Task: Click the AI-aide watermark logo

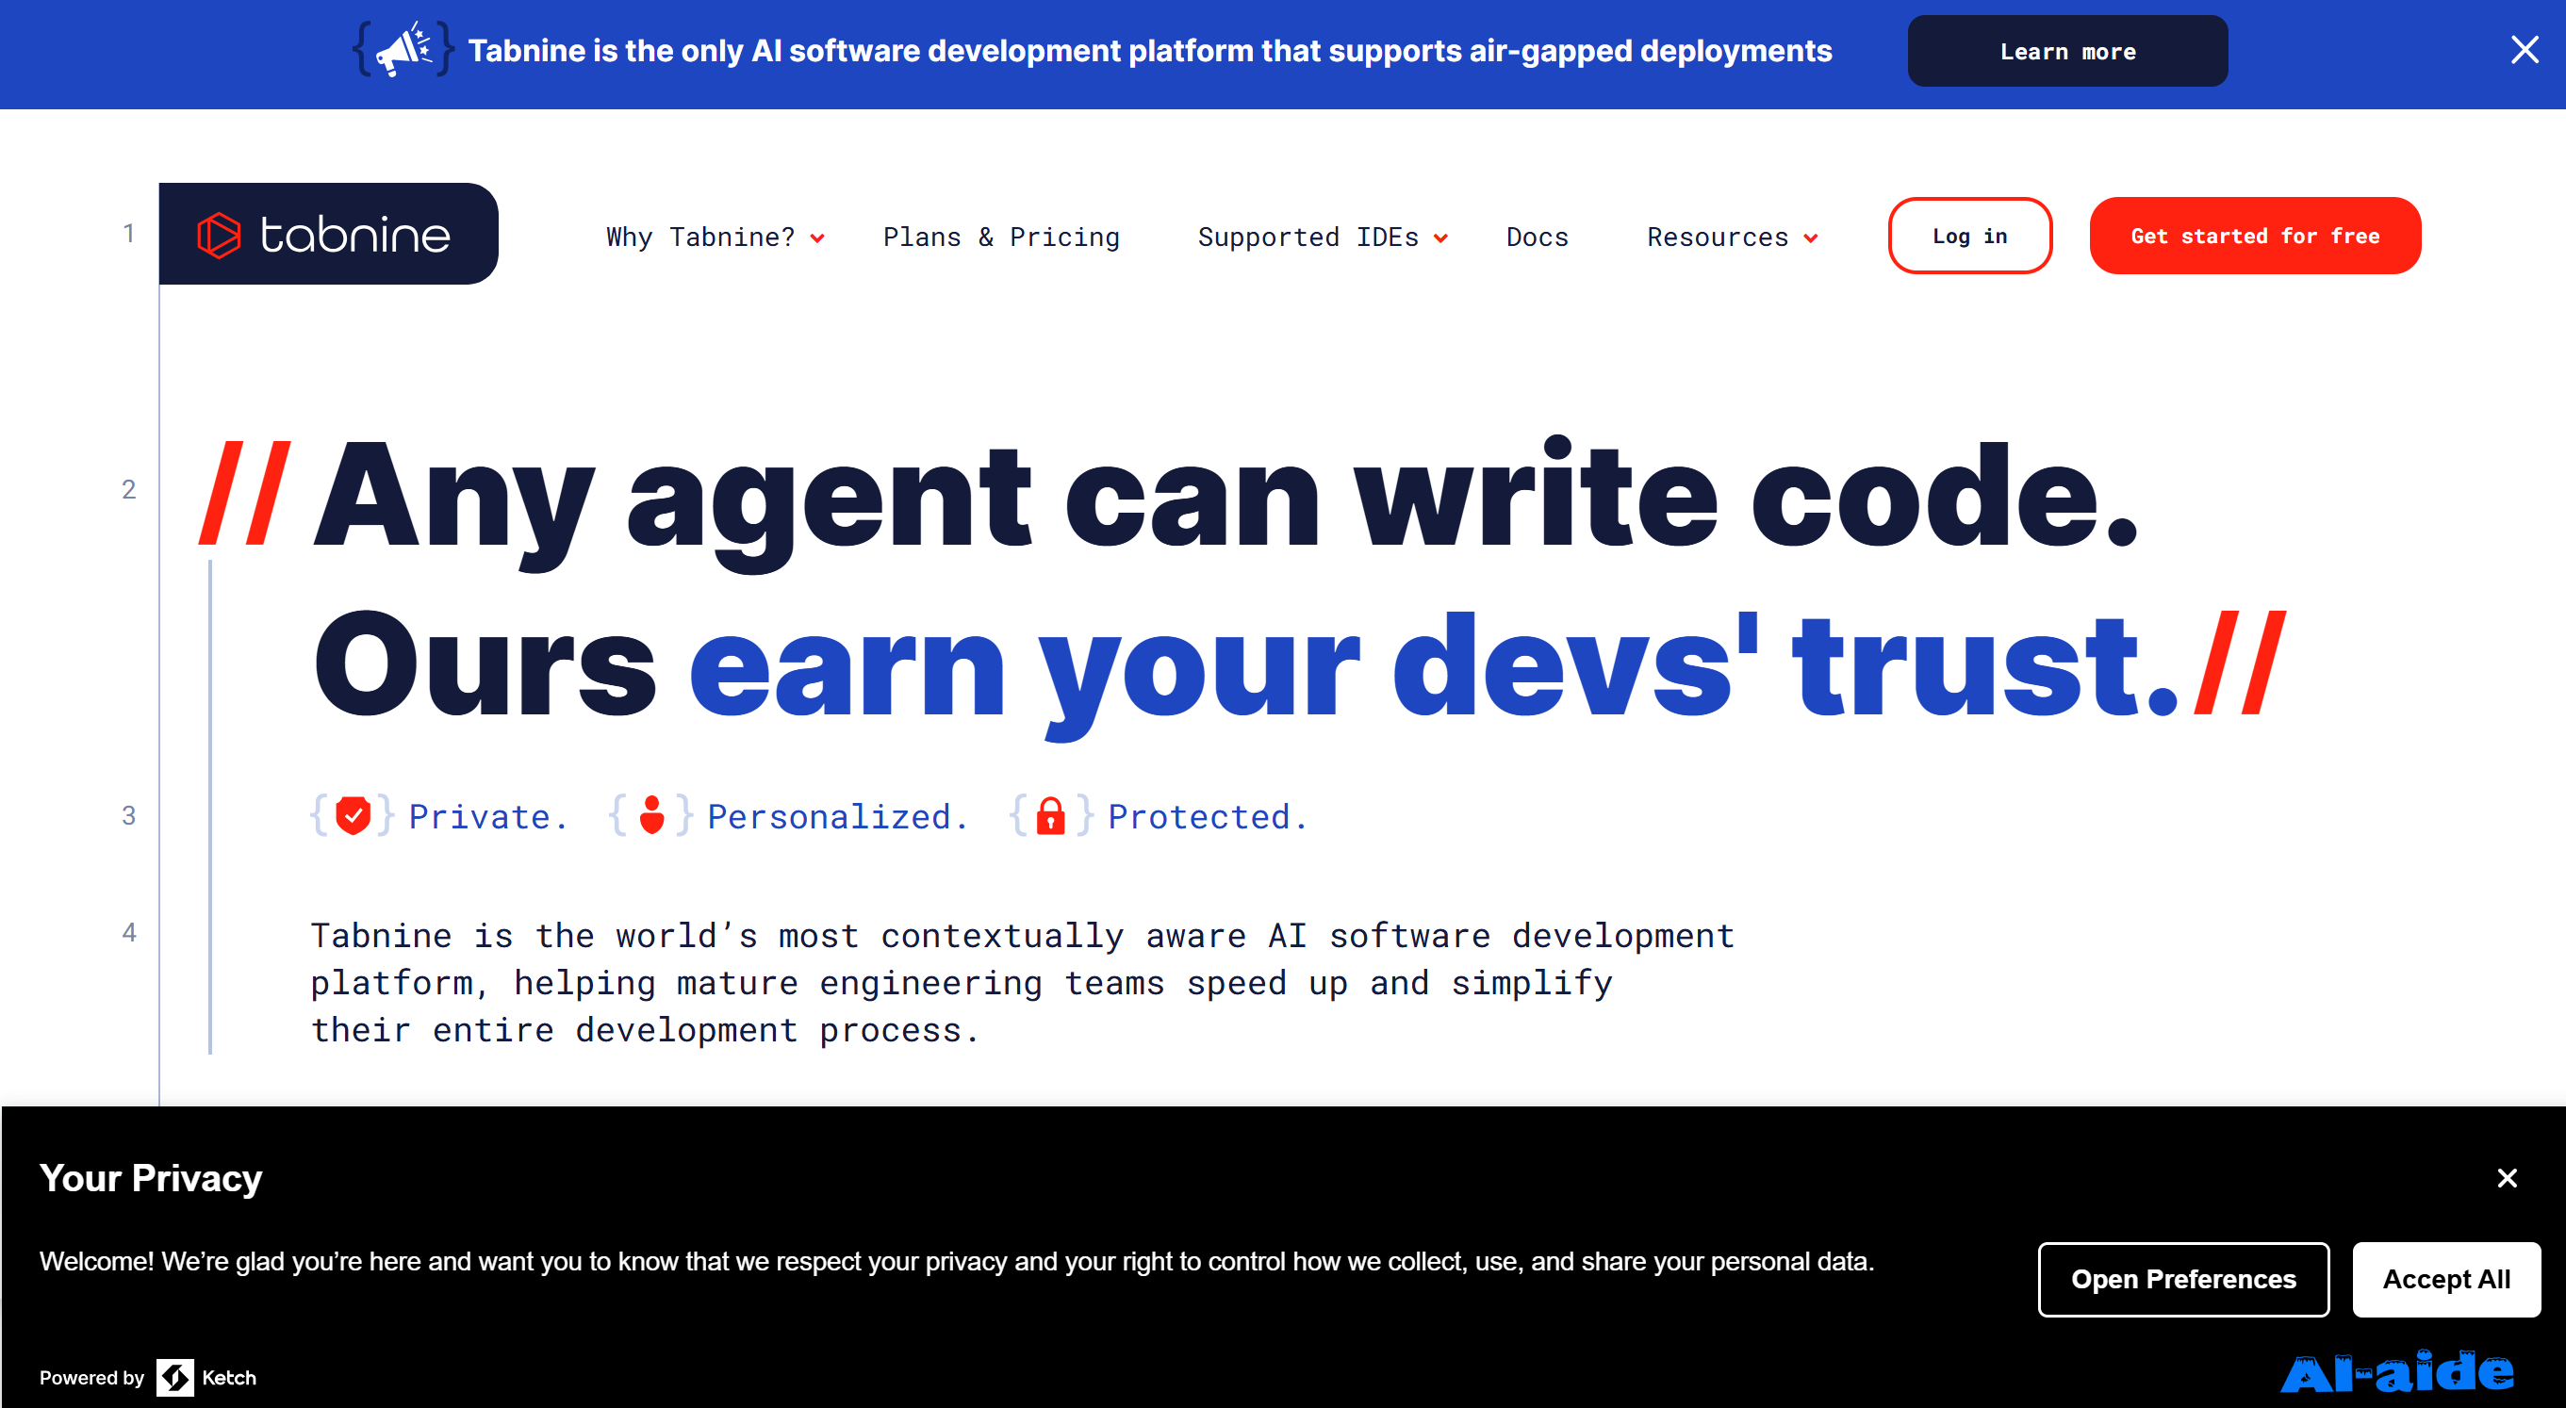Action: tap(2395, 1373)
